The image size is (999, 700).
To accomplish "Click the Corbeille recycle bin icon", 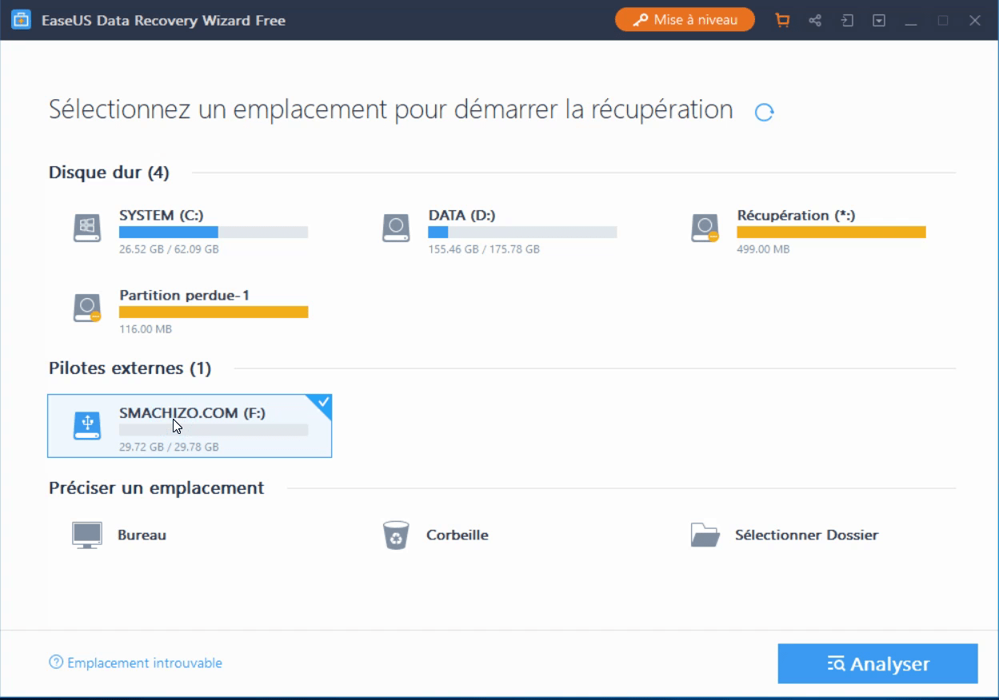I will point(396,535).
